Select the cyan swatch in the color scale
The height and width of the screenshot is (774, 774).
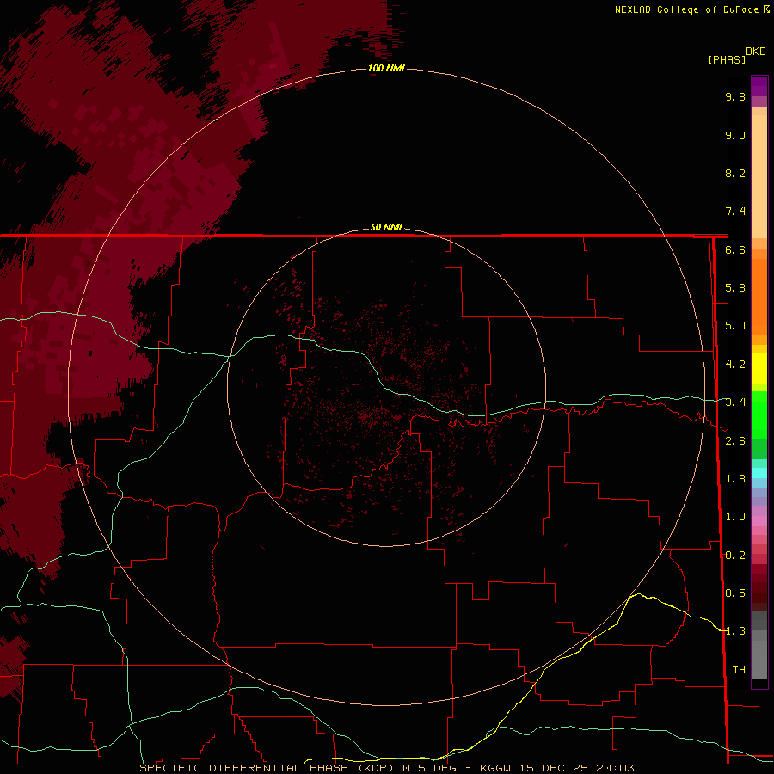[x=759, y=473]
